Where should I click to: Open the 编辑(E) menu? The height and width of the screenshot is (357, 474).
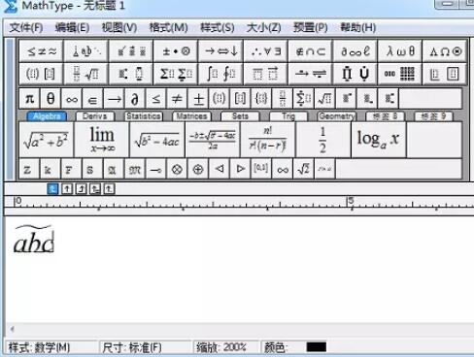point(72,27)
